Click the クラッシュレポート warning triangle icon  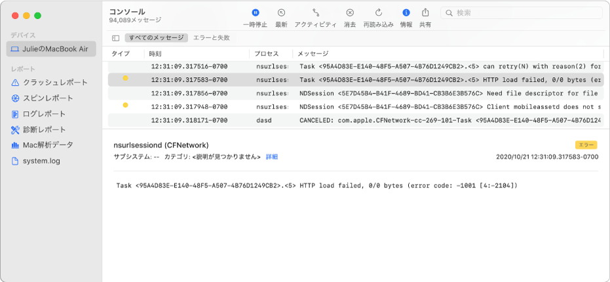[15, 82]
